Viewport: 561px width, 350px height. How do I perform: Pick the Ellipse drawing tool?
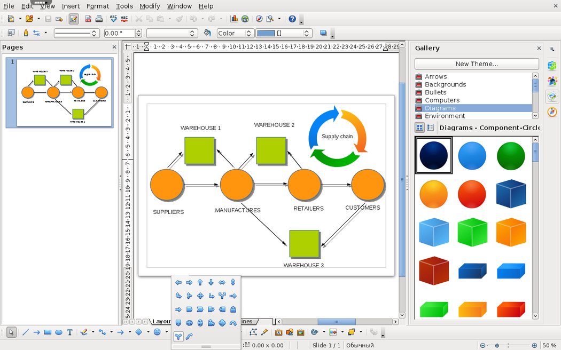point(59,332)
